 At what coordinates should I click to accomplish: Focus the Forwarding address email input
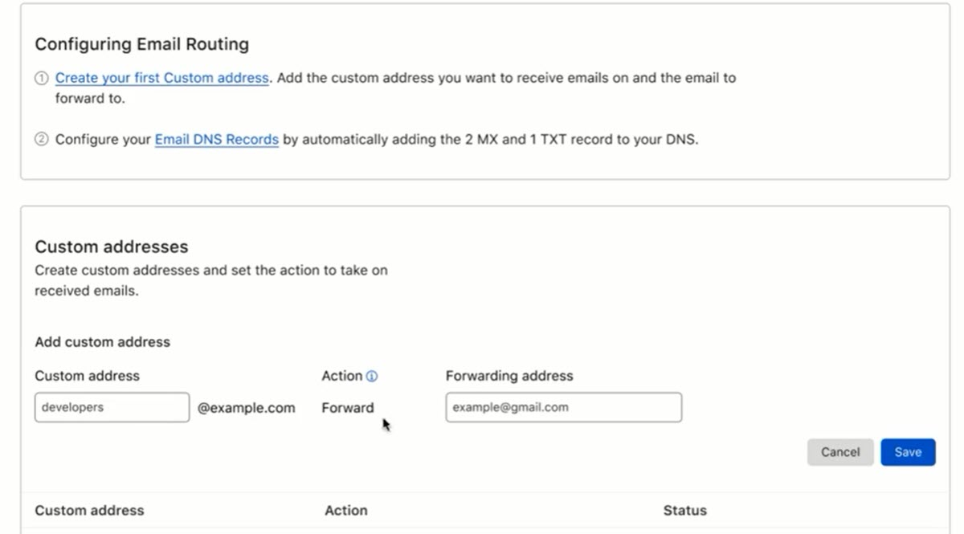(x=563, y=407)
